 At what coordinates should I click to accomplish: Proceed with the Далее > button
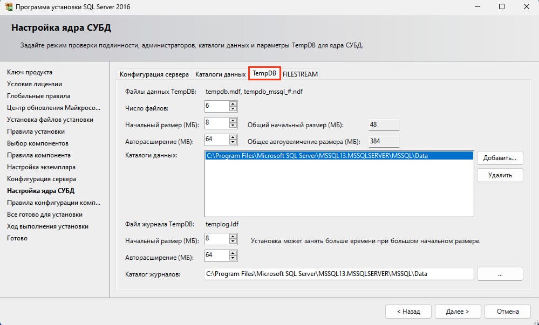coord(458,312)
